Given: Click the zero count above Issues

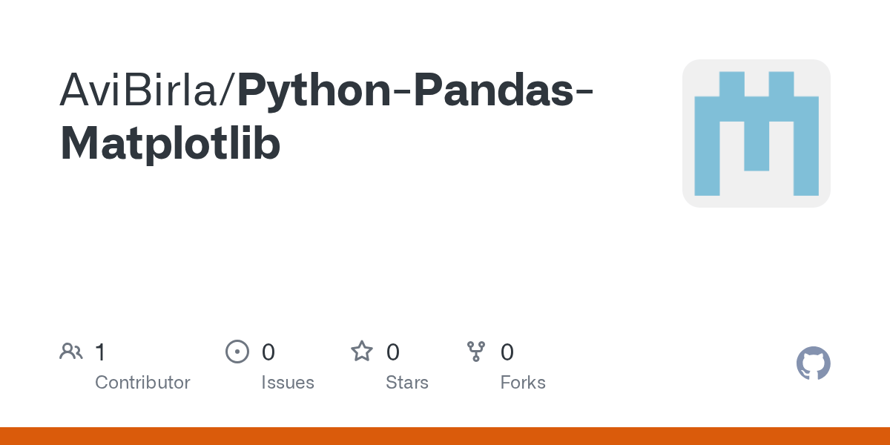Looking at the screenshot, I should (268, 352).
